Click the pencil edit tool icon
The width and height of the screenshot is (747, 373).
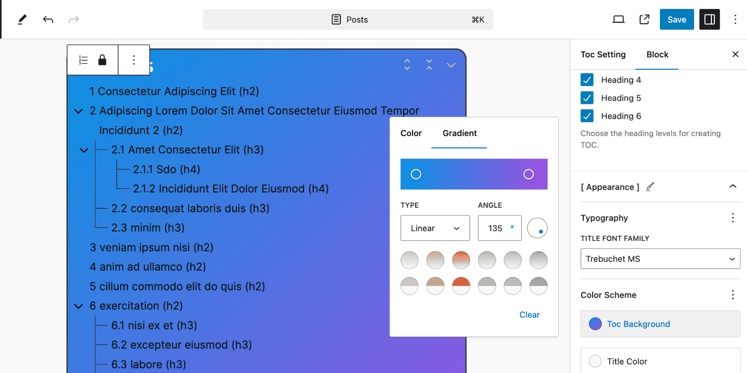22,20
